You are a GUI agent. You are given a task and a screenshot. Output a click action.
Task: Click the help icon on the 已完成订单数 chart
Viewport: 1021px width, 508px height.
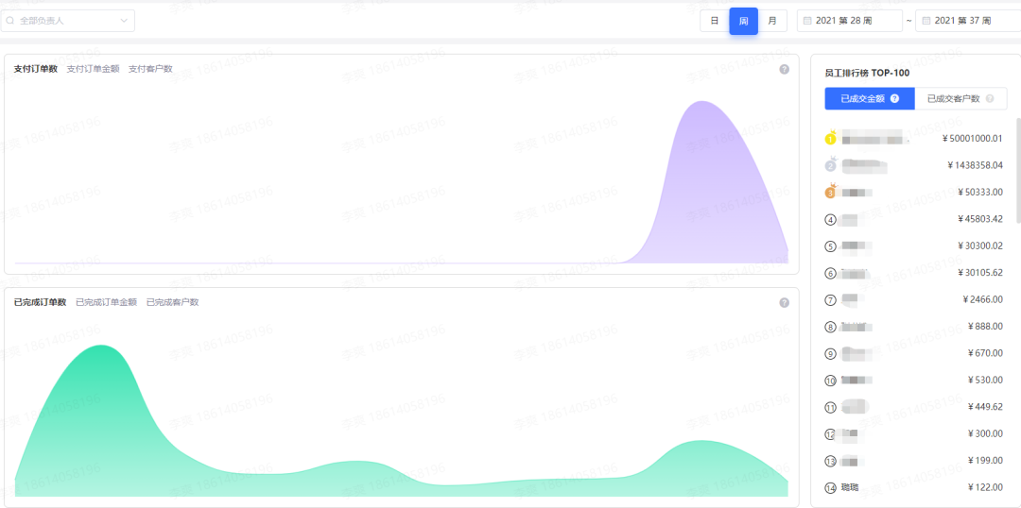coord(784,302)
